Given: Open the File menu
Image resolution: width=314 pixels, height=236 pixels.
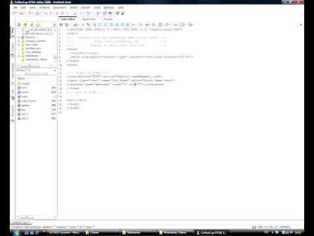Looking at the screenshot, I should 15,7.
